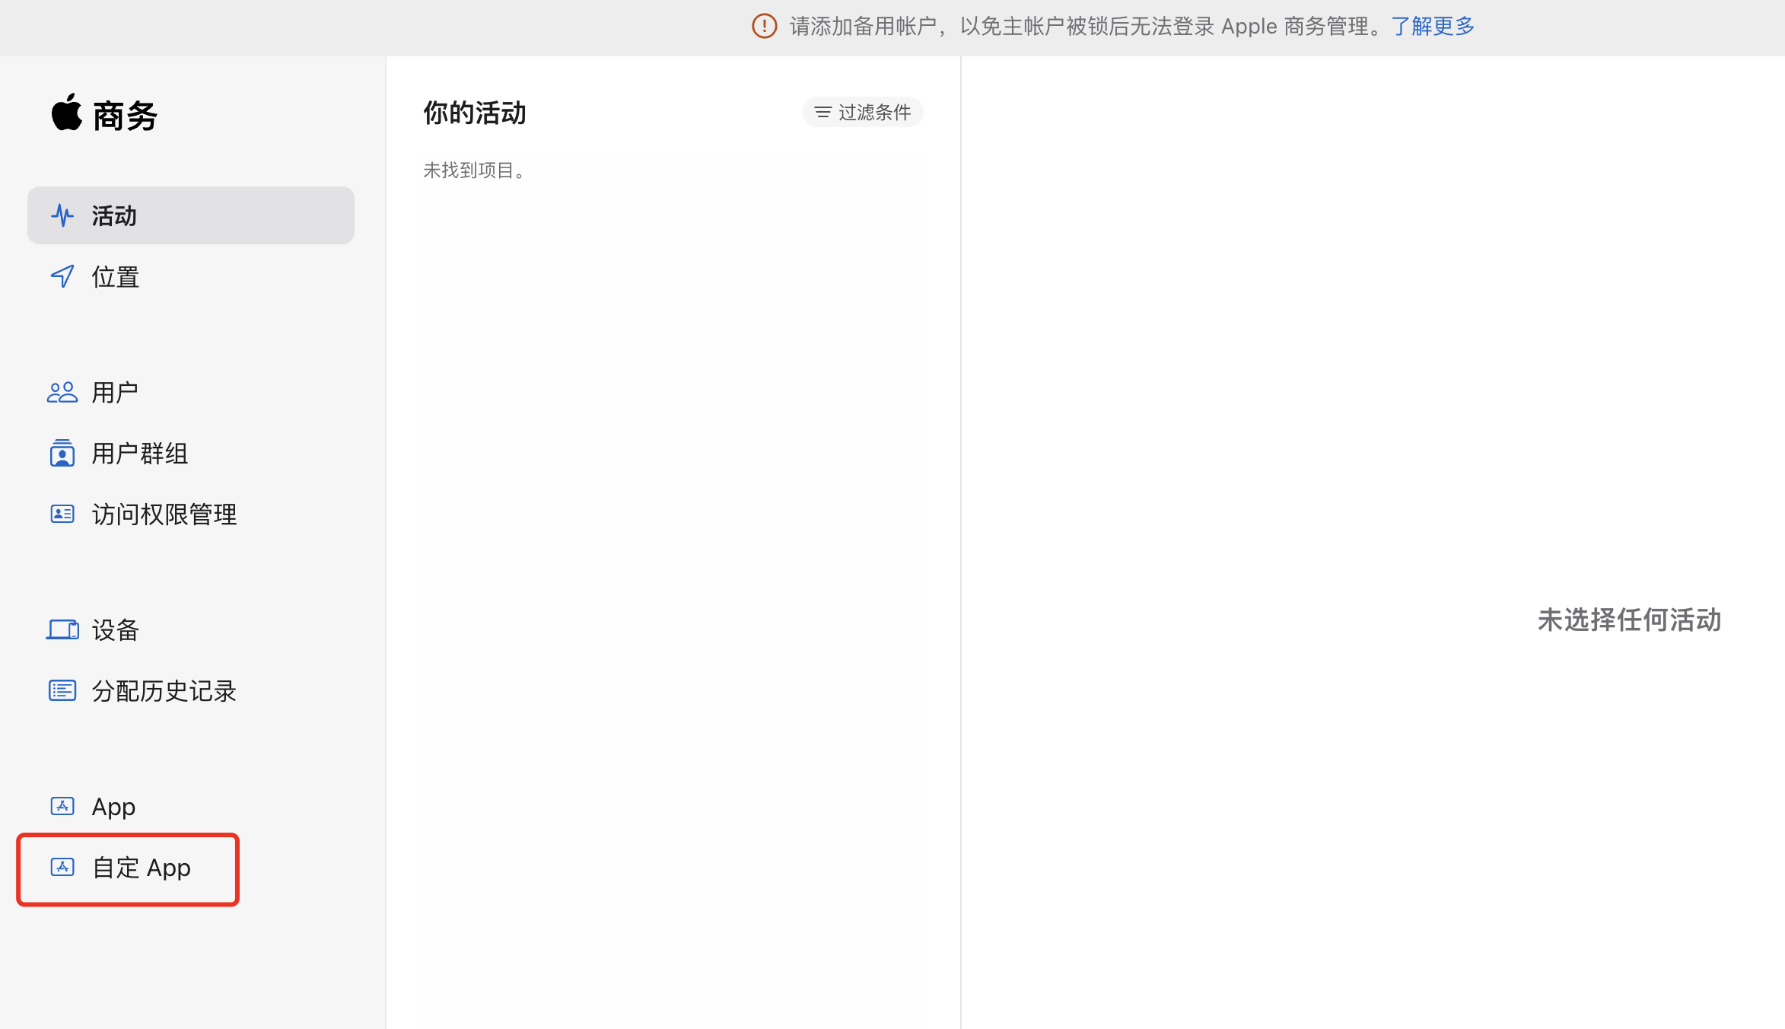Select the 访问权限管理 badge icon
1785x1029 pixels.
pyautogui.click(x=62, y=514)
